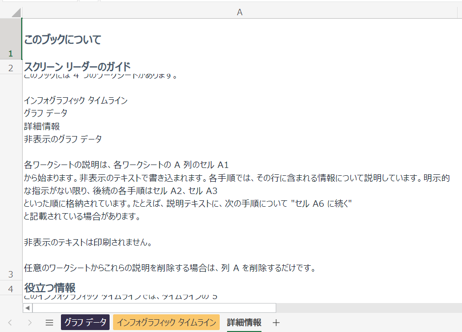Screen dimensions: 462x332
Task: Go to previous sheet with left chevron
Action: coord(10,323)
